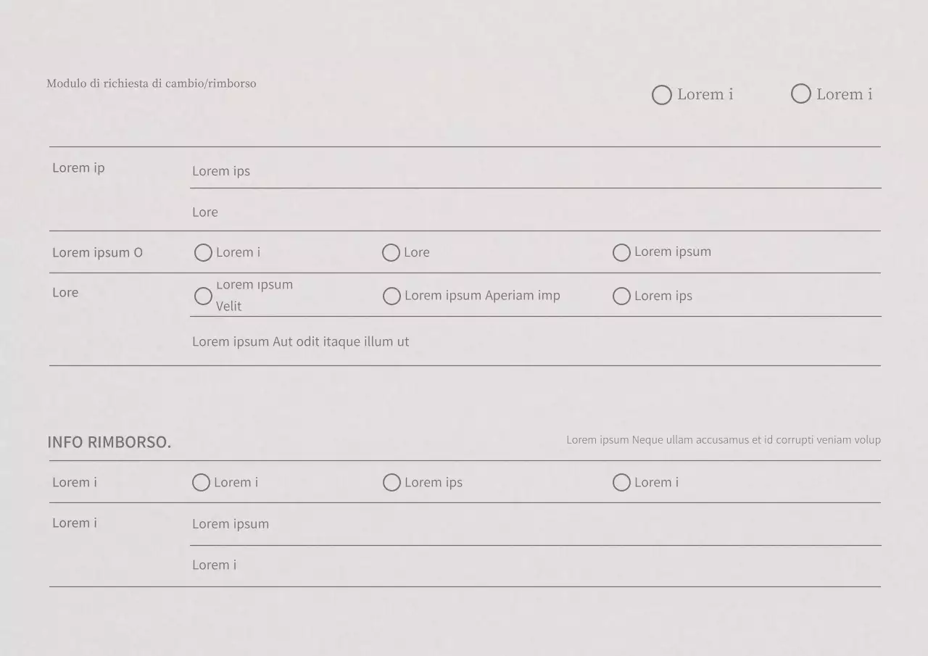Viewport: 928px width, 656px height.
Task: Click the 'Lorem ipsum O' row label
Action: point(97,253)
